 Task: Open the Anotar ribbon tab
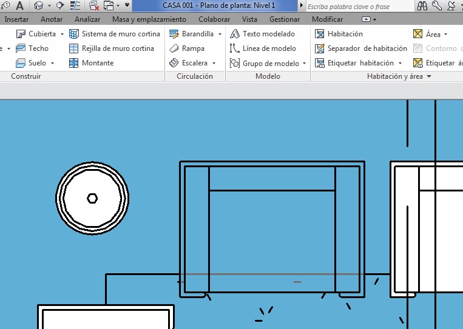tap(52, 19)
